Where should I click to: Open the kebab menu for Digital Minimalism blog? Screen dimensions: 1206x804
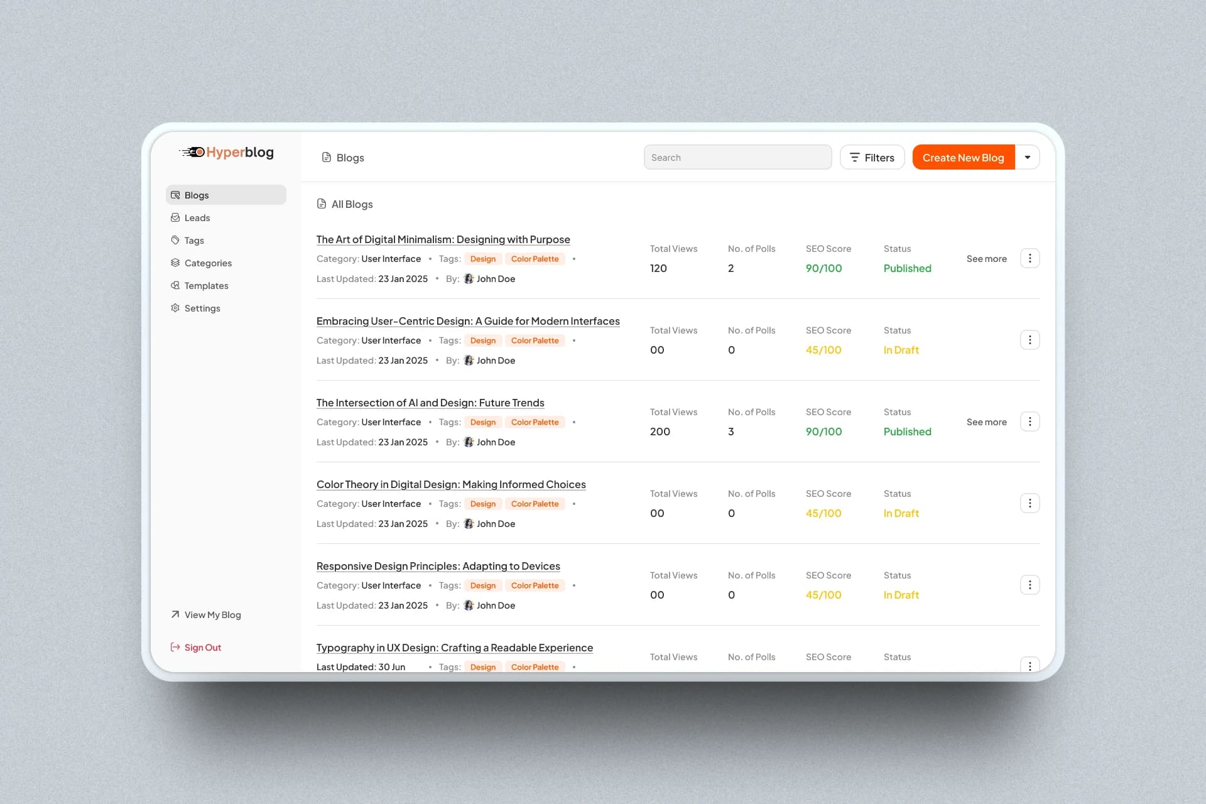coord(1029,258)
